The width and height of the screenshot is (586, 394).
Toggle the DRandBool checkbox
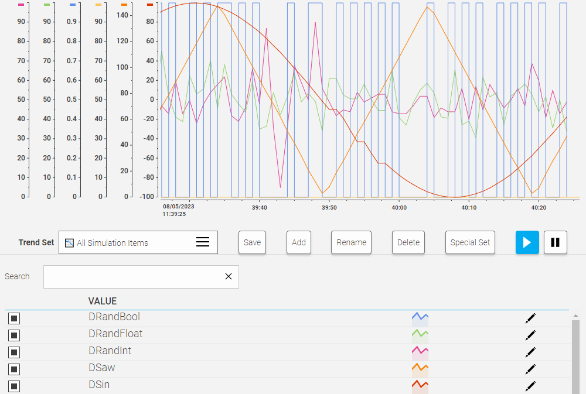pyautogui.click(x=13, y=318)
